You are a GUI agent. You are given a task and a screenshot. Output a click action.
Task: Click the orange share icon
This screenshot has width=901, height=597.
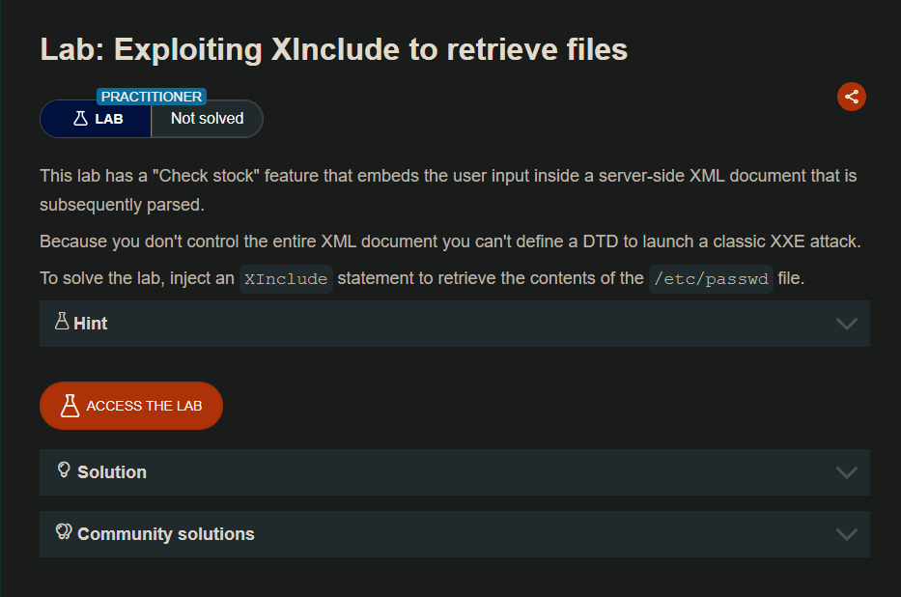[851, 97]
